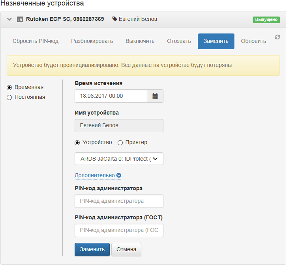Image resolution: width=287 pixels, height=265 pixels.
Task: Click the tag icon near Евгений Белов
Action: coord(115,19)
